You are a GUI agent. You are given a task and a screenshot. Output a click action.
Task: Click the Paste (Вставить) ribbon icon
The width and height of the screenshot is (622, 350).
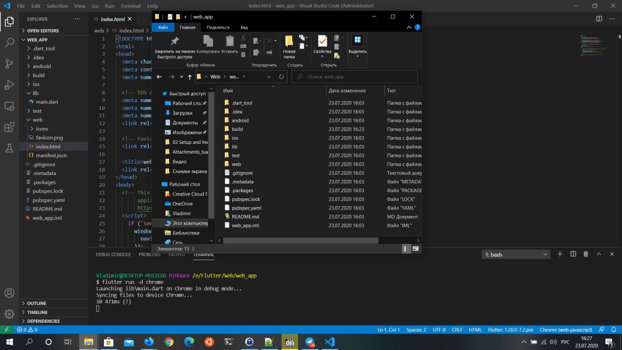pyautogui.click(x=230, y=41)
